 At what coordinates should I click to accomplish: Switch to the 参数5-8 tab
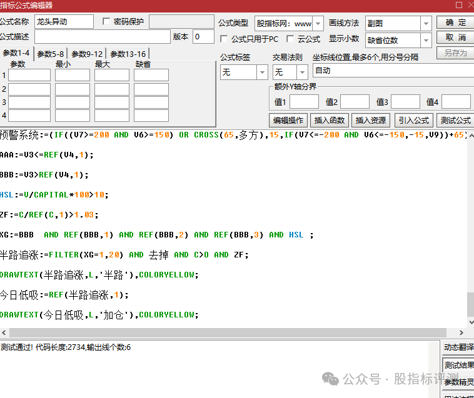click(51, 54)
